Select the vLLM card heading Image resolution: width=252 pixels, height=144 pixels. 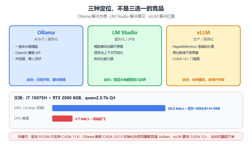[x=203, y=32]
